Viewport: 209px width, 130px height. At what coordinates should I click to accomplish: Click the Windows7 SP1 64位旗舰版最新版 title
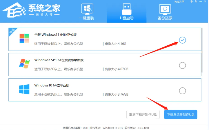[59, 60]
